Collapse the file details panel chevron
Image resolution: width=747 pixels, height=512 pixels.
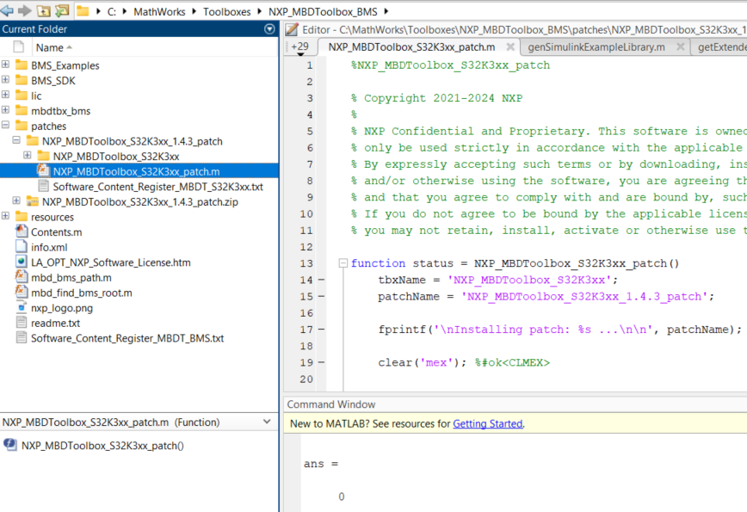pyautogui.click(x=267, y=422)
